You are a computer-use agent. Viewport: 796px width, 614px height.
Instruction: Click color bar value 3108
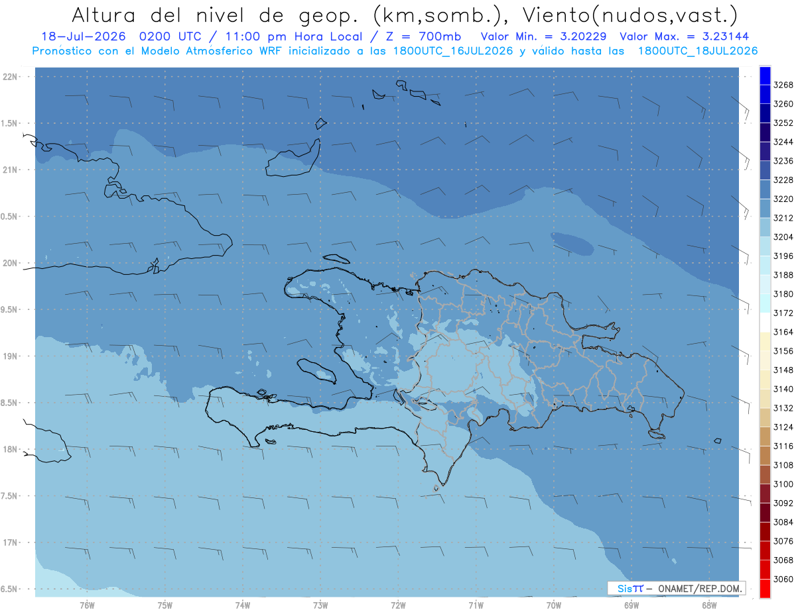tap(783, 466)
